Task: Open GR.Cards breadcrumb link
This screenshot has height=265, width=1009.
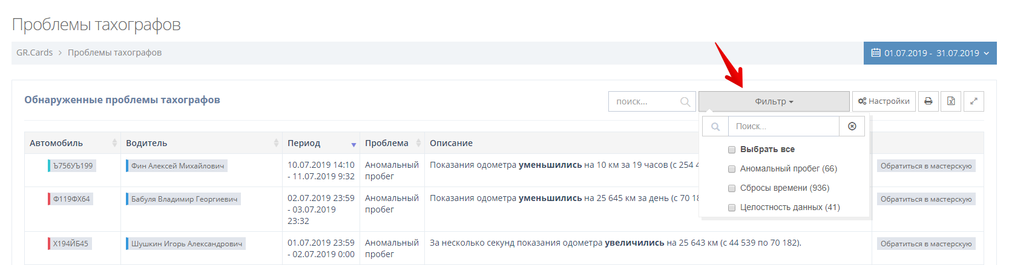Action: point(35,53)
